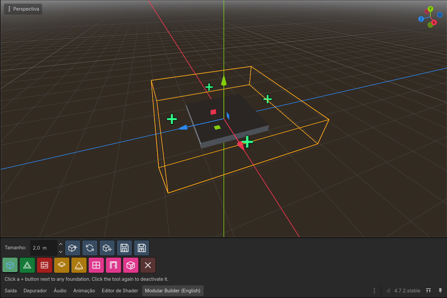
Task: Select the orange cone roof tool
Action: 79,265
